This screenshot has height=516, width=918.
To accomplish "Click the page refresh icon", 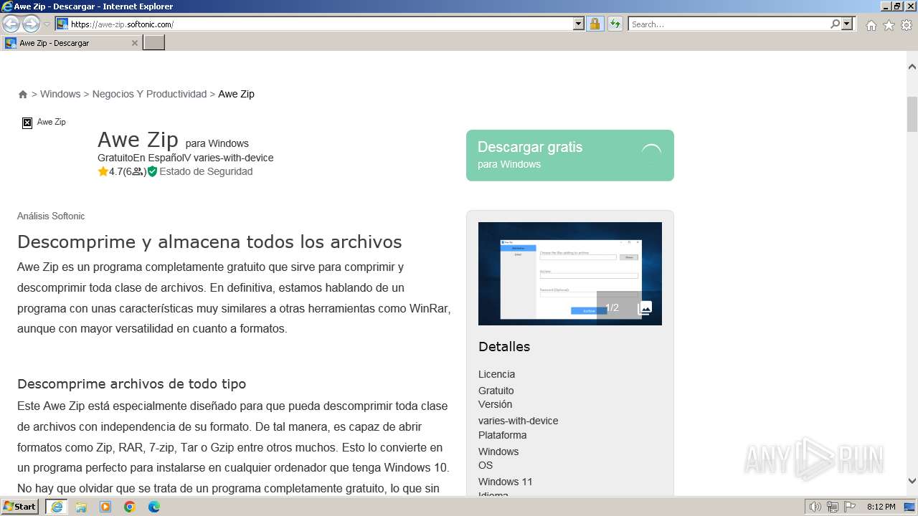I will click(x=615, y=24).
